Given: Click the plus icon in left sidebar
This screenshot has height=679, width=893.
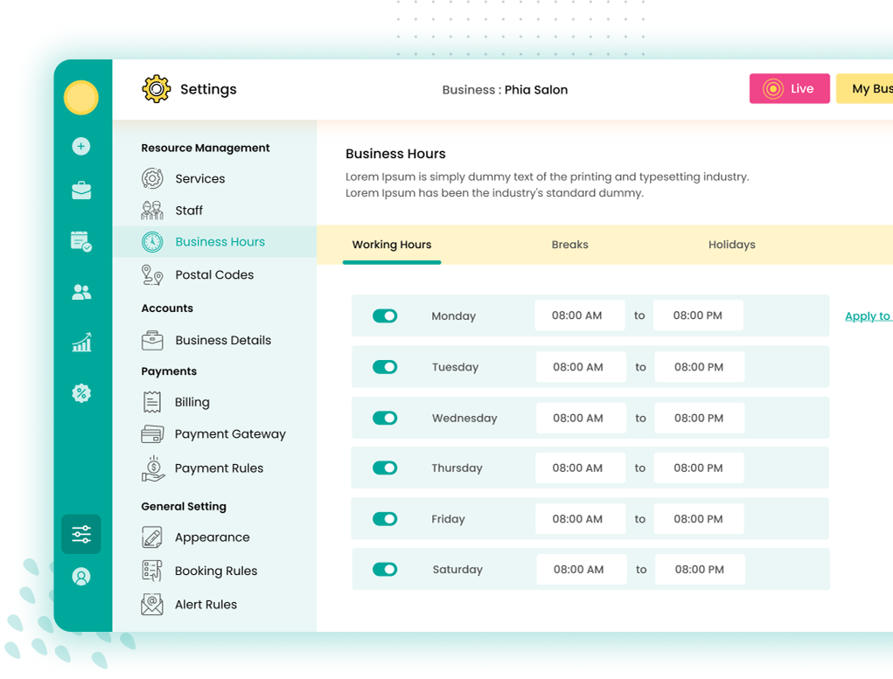Looking at the screenshot, I should click(81, 146).
